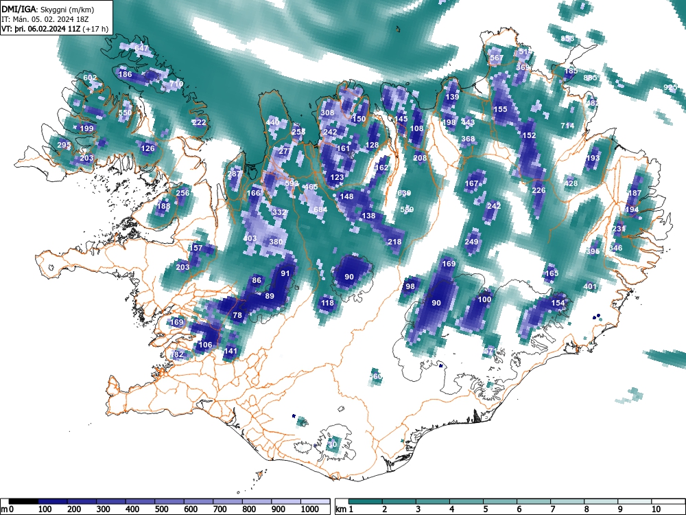
Task: Click the '1000' tick label in the legend
Action: [x=310, y=510]
